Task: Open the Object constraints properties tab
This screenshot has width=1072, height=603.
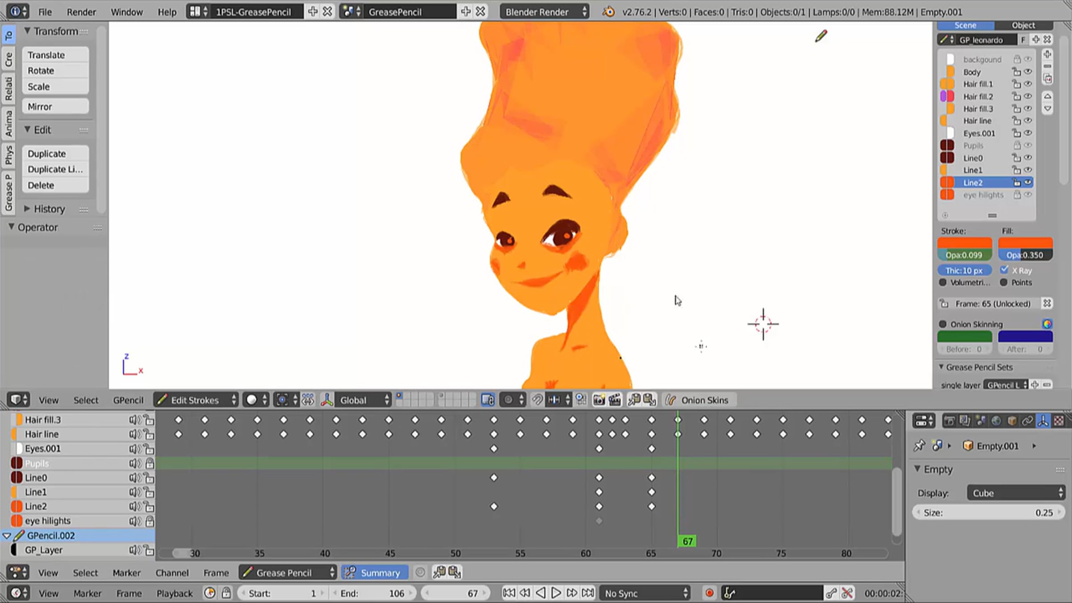Action: [x=1027, y=421]
